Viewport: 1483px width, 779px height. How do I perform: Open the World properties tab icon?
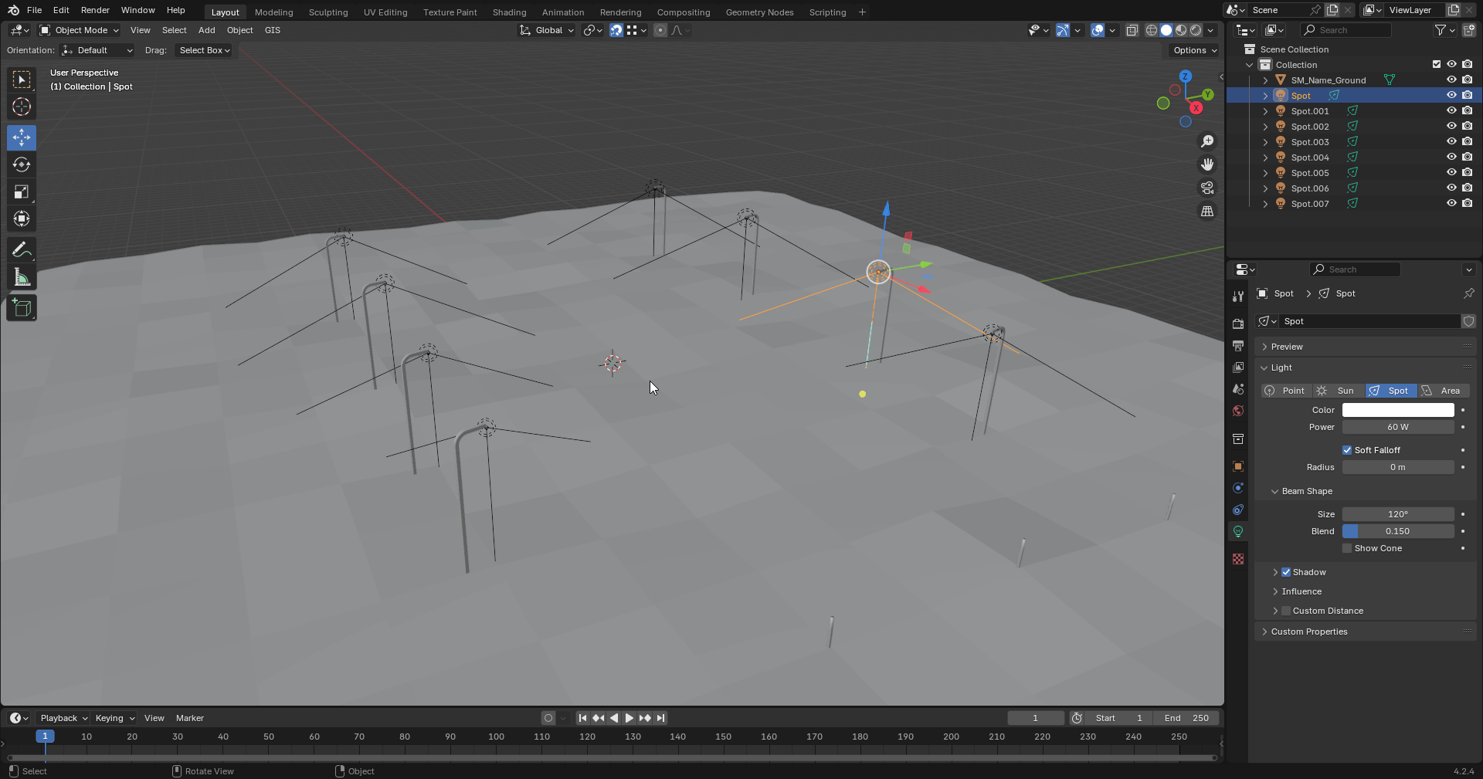pos(1238,411)
